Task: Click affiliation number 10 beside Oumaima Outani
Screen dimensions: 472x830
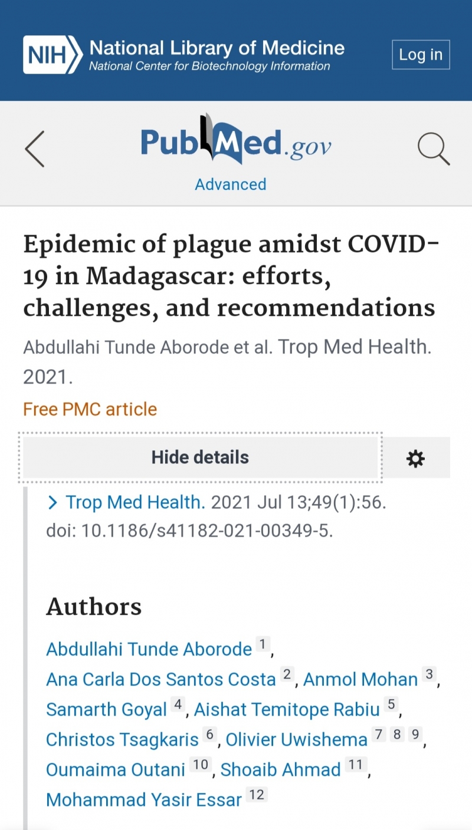Action: 201,765
